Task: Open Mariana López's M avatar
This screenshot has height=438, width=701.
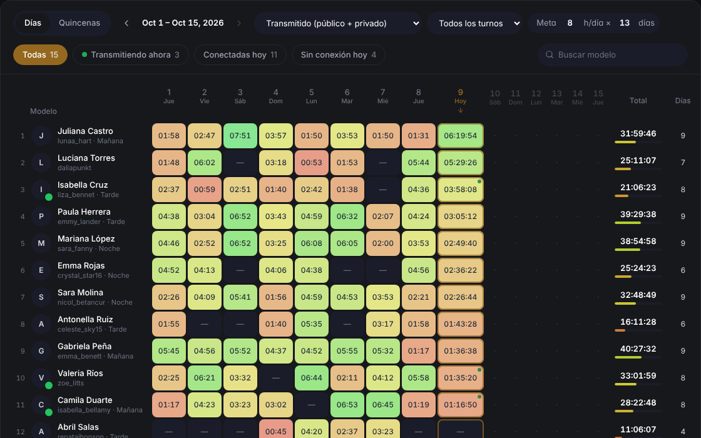Action: tap(41, 243)
